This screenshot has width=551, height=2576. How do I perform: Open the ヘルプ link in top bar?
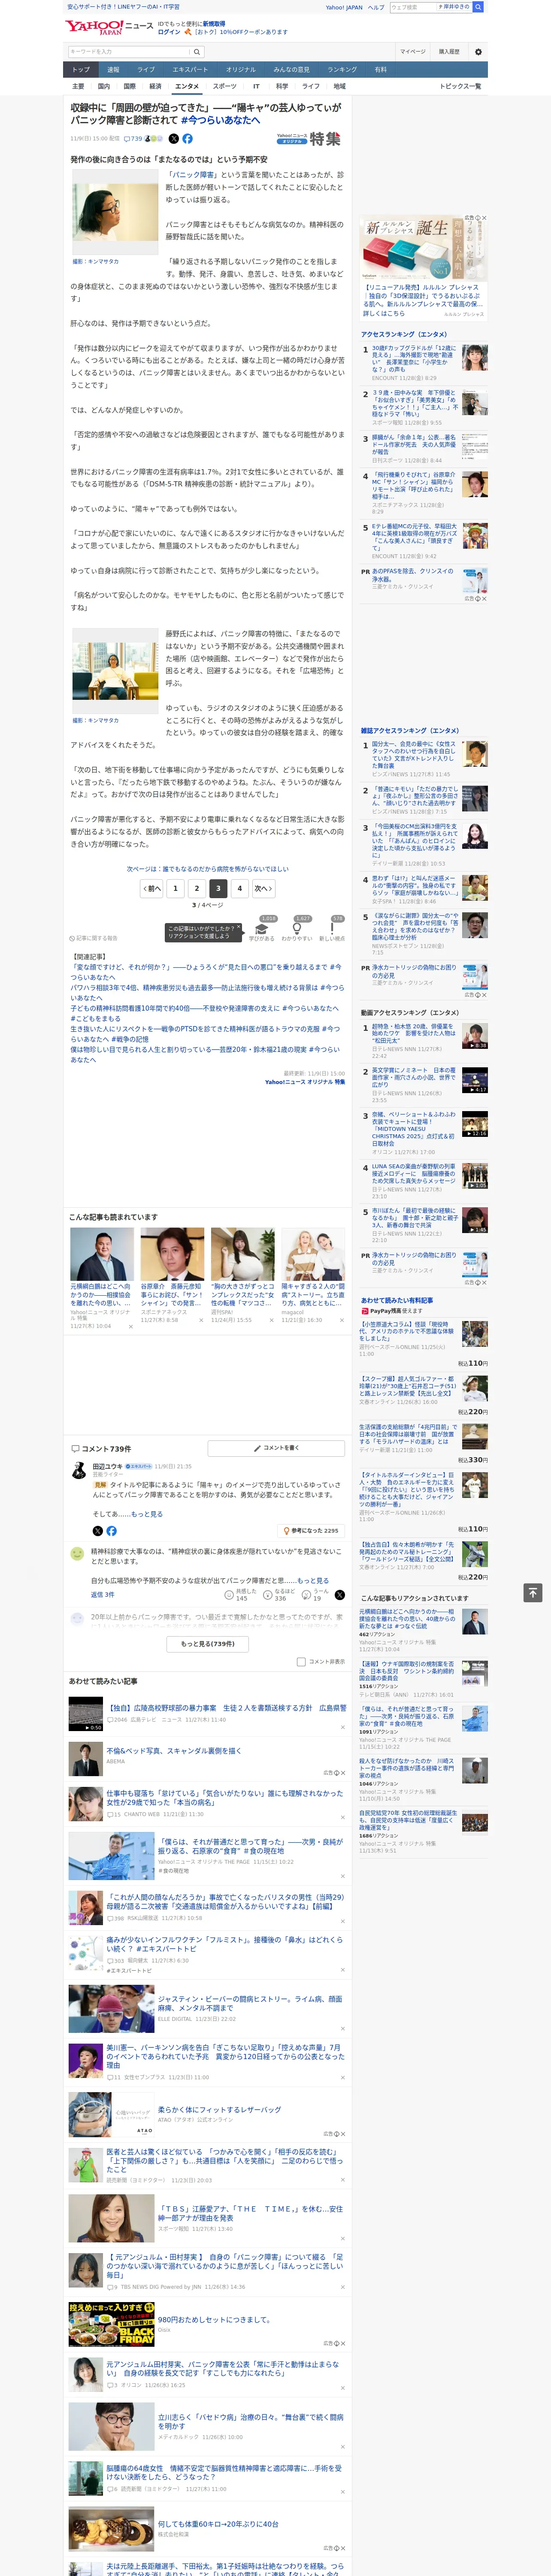tap(376, 7)
